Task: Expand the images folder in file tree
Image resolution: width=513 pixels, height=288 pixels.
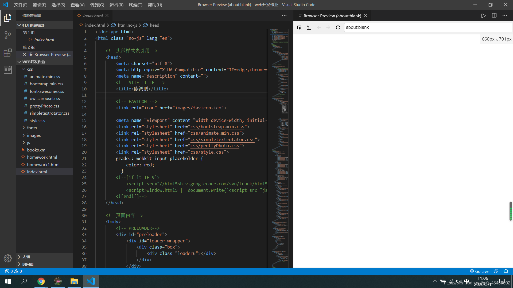Action: click(x=34, y=135)
